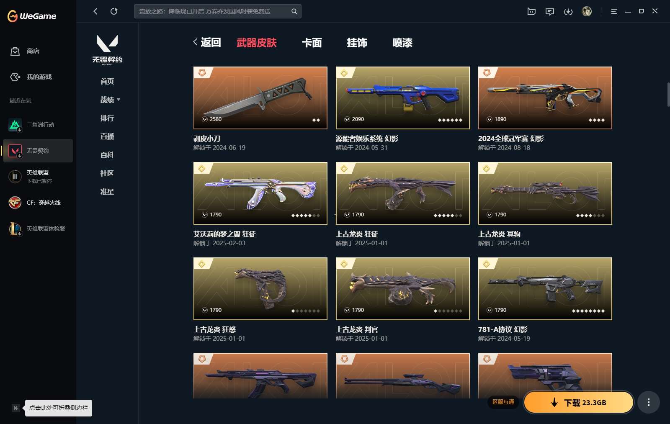Open the messages chat icon
The image size is (670, 424).
point(550,11)
